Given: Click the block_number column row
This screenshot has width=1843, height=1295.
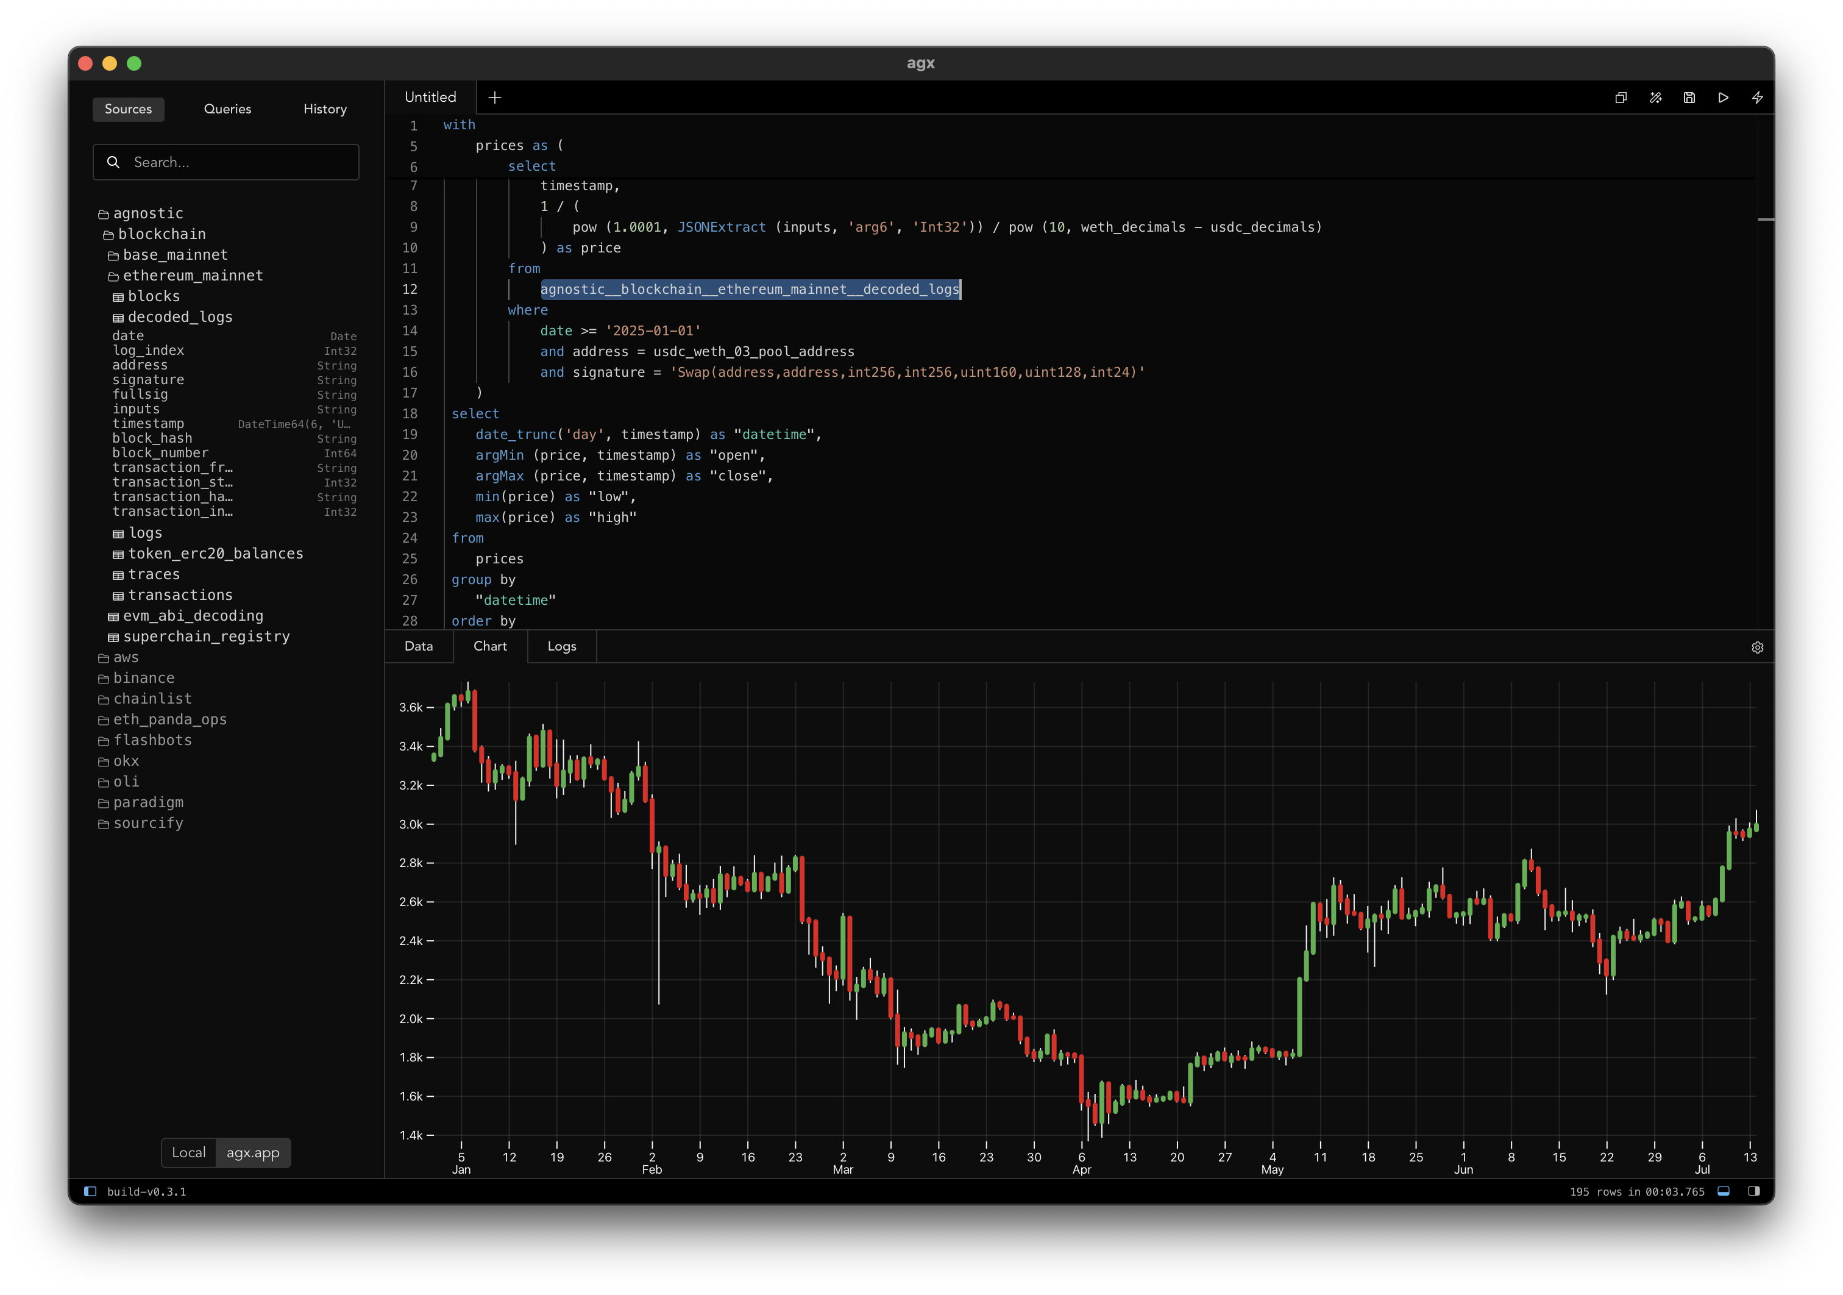Looking at the screenshot, I should pos(235,453).
